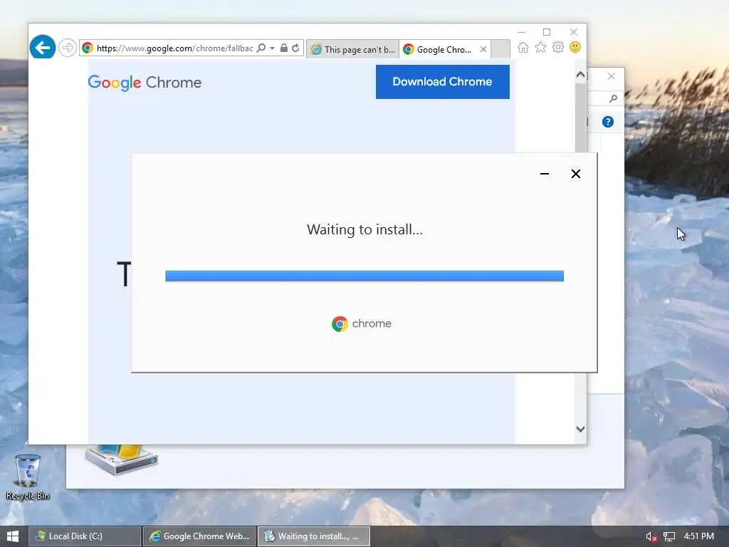
Task: Open the address bar autocomplete dropdown arrow
Action: coord(273,48)
